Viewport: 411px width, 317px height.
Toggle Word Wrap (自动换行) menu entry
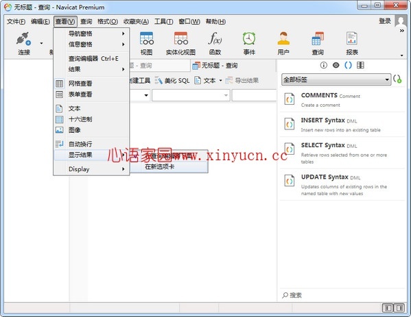pos(91,144)
